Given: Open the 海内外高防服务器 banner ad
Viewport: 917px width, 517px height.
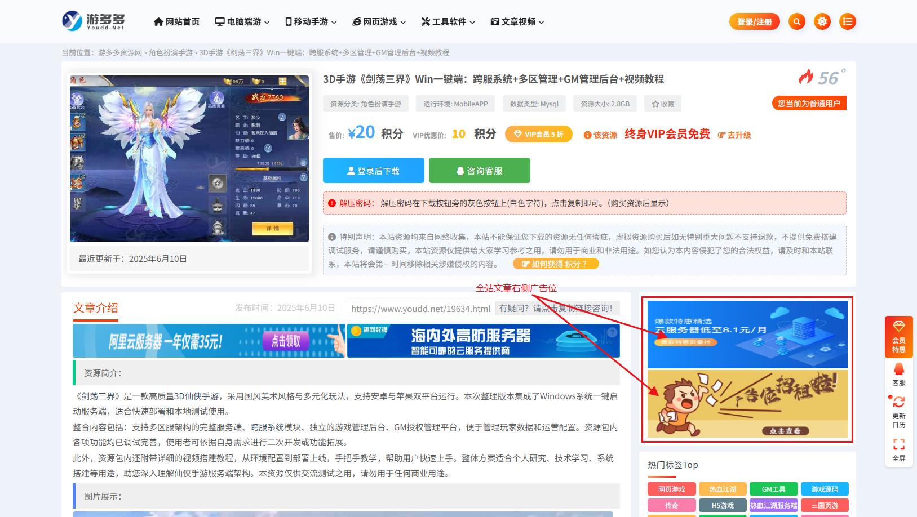Looking at the screenshot, I should pos(484,340).
